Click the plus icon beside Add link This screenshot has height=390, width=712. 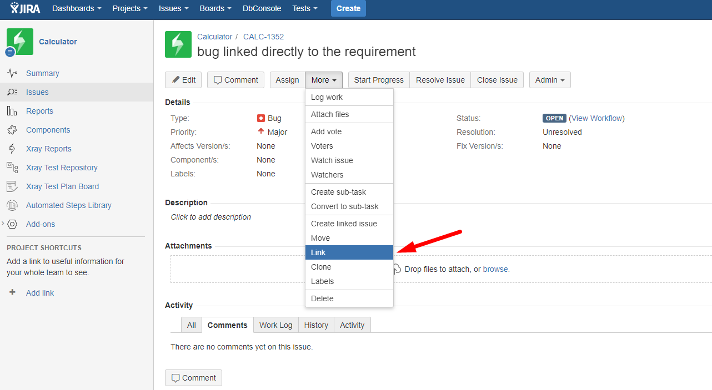[x=12, y=292]
